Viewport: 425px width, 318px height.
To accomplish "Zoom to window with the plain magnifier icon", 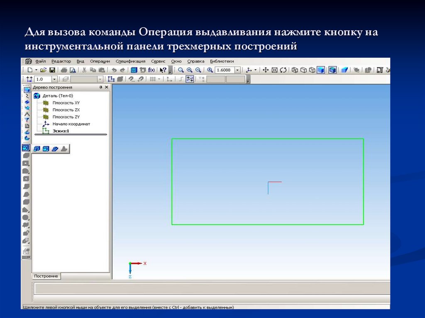I will click(x=181, y=70).
